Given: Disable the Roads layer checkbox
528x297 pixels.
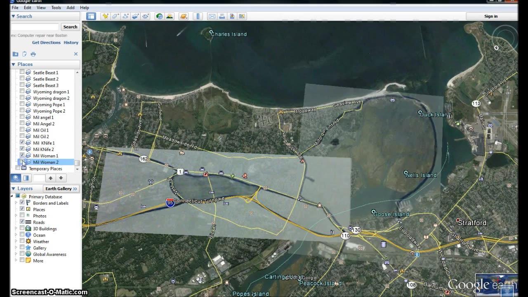Looking at the screenshot, I should click(22, 222).
